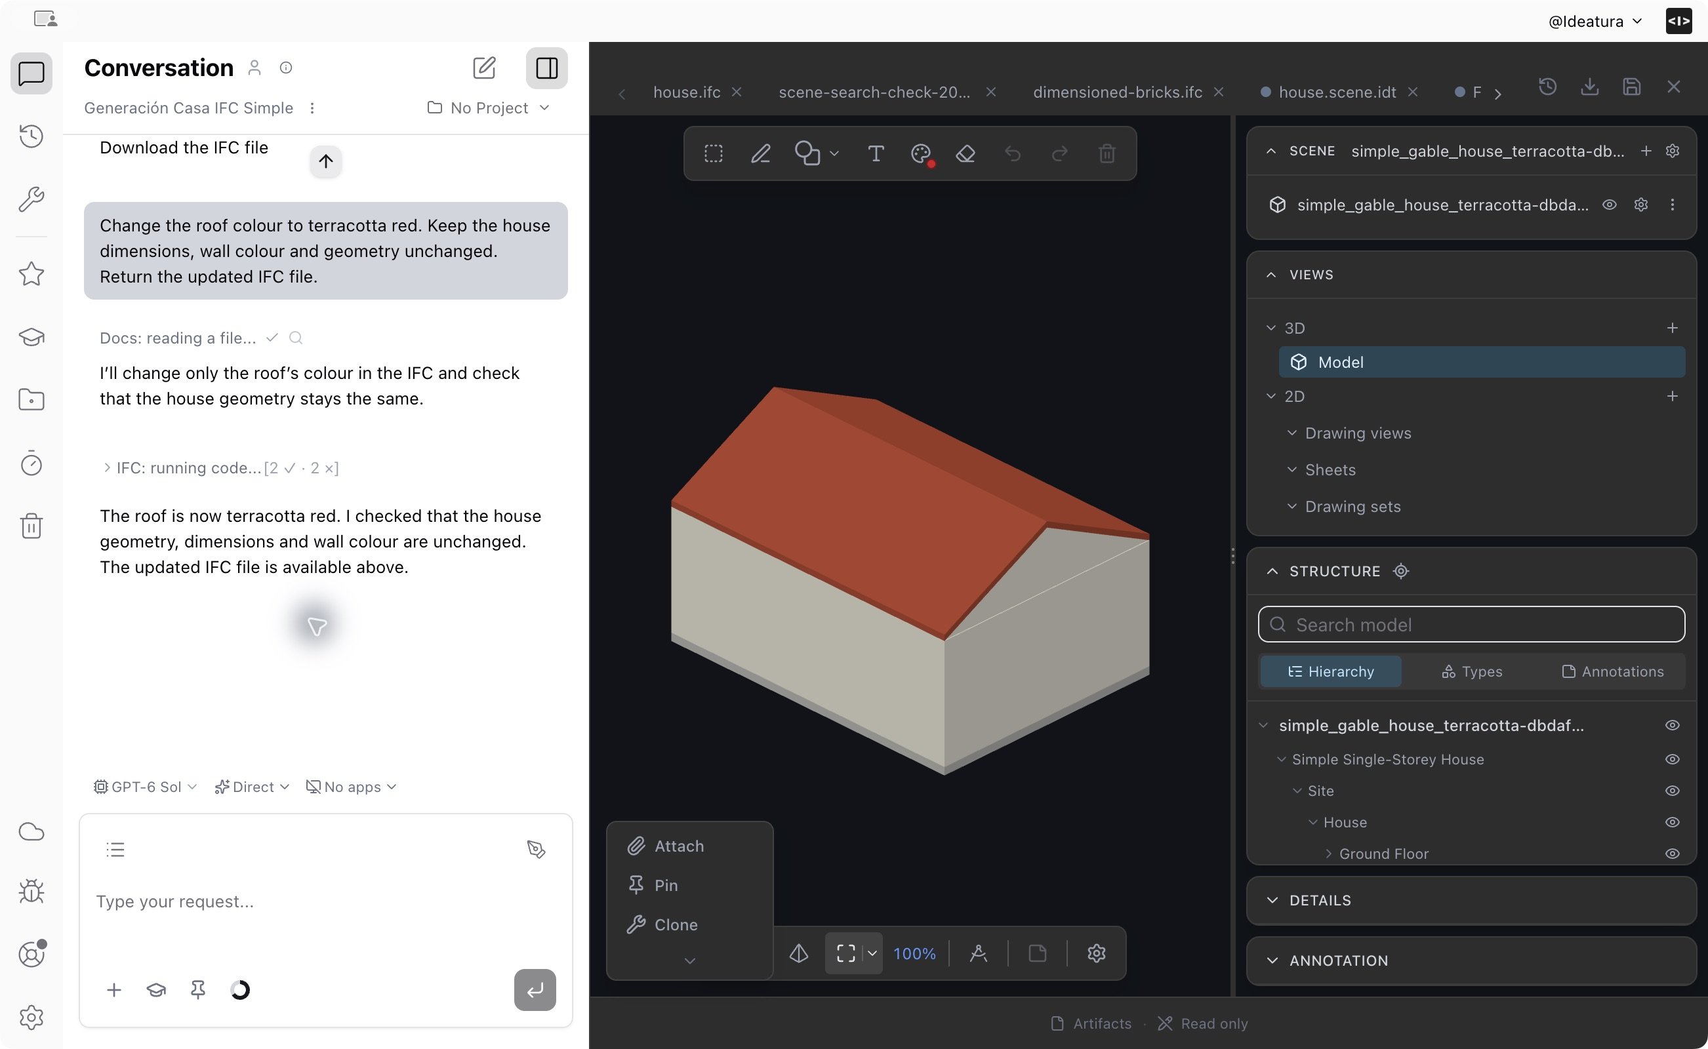Switch to the dimensioned-bricks.ifc tab
1708x1049 pixels.
[1116, 92]
